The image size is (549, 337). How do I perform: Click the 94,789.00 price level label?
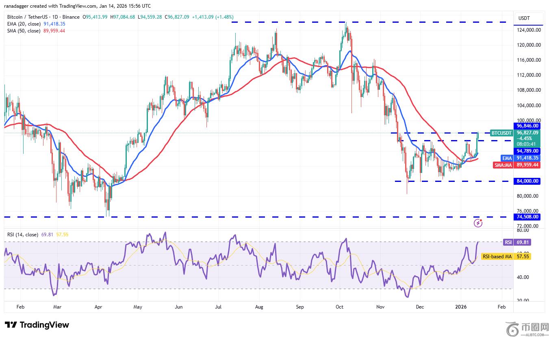point(528,151)
